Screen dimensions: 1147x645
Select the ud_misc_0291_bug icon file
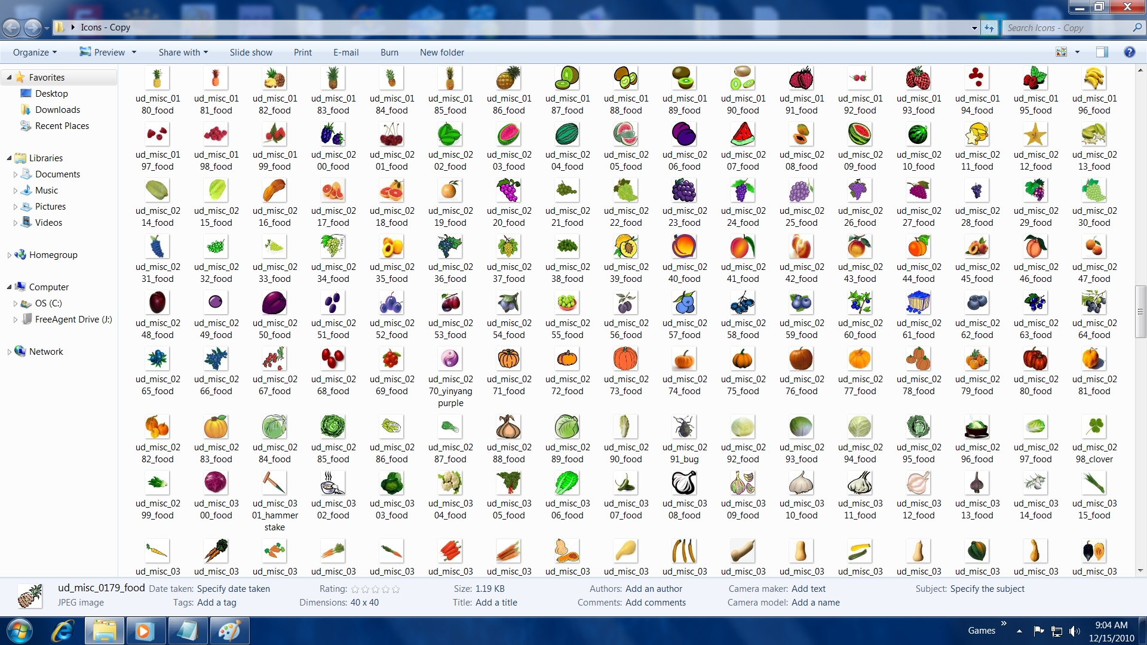point(684,428)
